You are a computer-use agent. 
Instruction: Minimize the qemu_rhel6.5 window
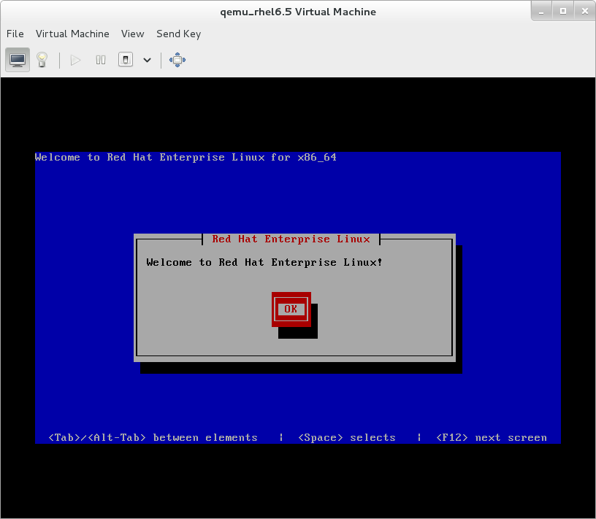pos(541,12)
